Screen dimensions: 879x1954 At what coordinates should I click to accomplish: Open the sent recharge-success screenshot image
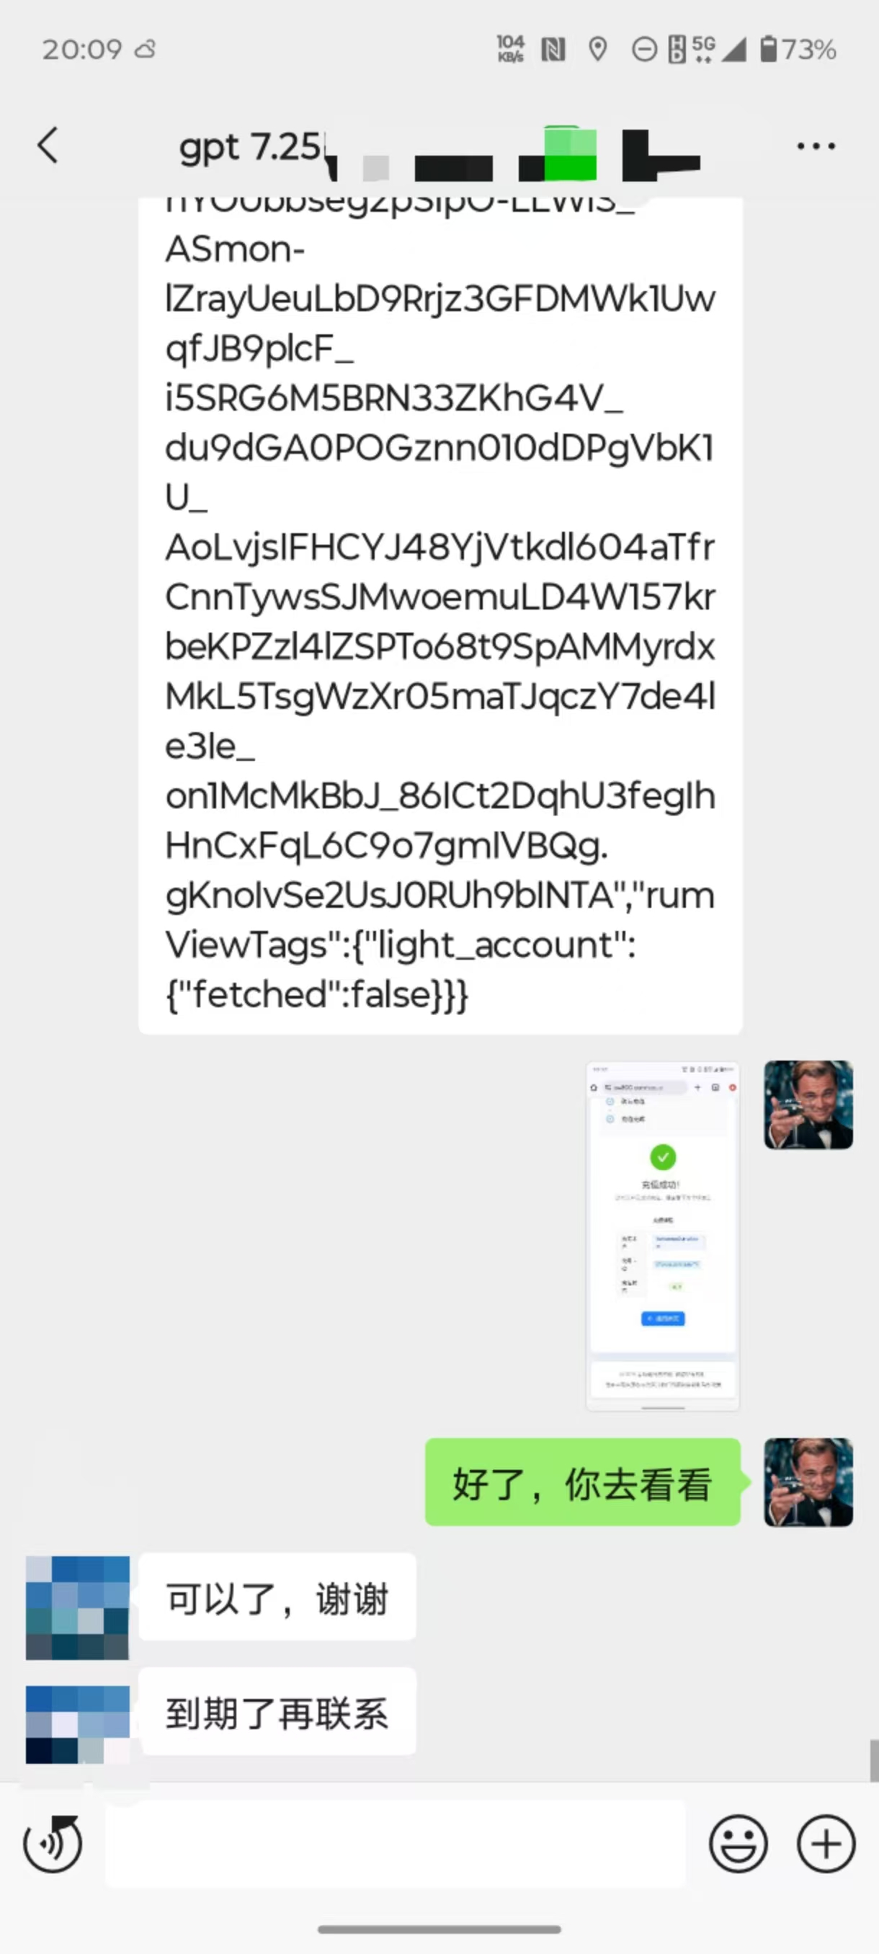click(x=663, y=1236)
